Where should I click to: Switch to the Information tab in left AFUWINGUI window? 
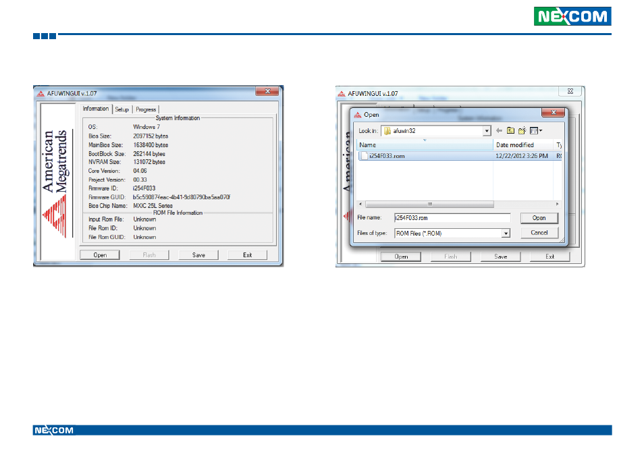pyautogui.click(x=96, y=109)
